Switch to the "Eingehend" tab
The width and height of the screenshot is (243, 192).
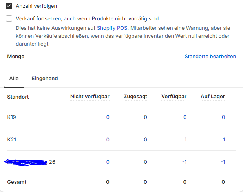point(44,79)
